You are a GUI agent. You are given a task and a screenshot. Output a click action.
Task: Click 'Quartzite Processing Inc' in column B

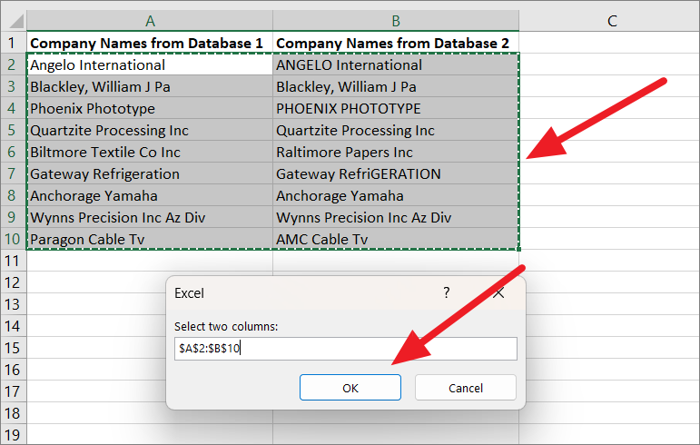[396, 131]
